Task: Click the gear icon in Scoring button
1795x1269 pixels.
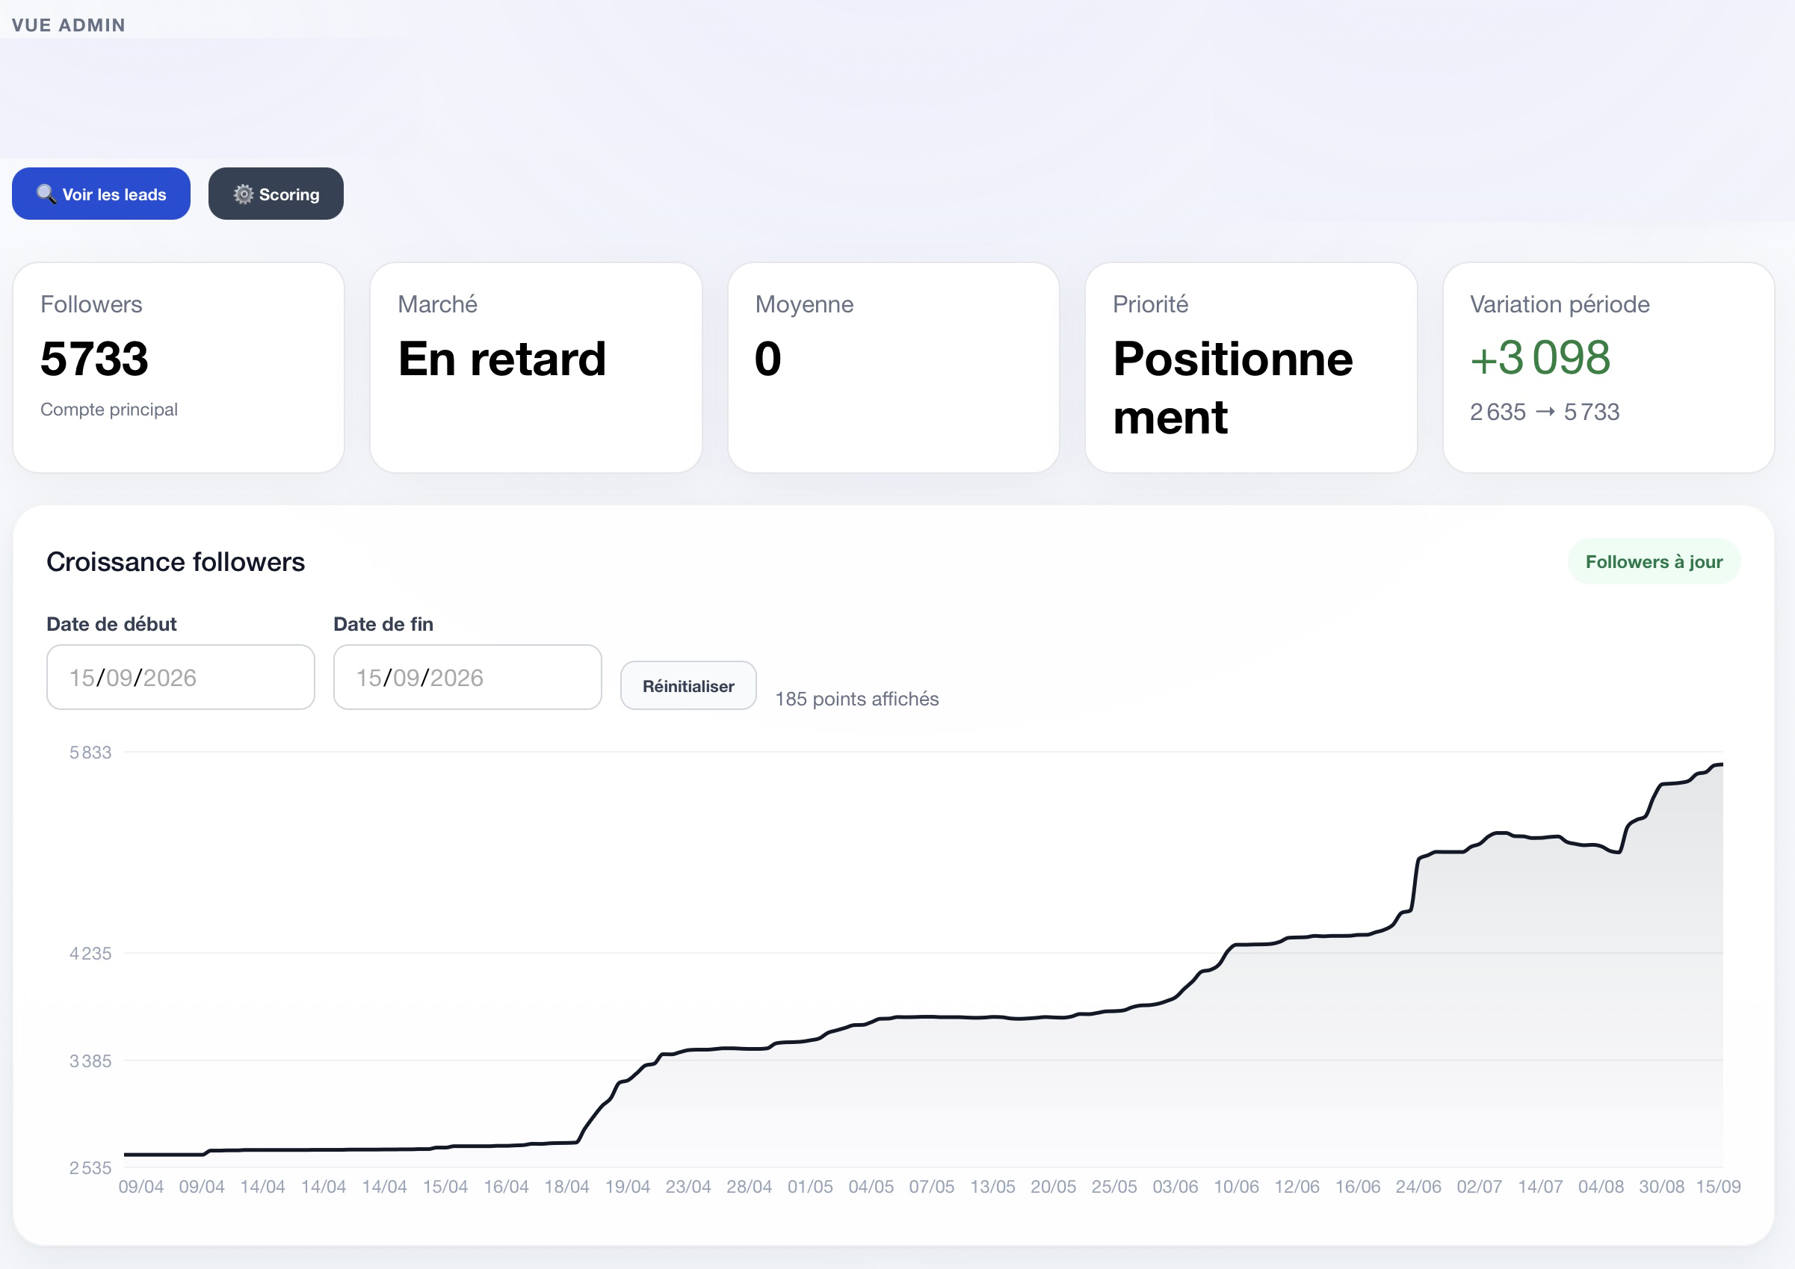Action: click(244, 194)
